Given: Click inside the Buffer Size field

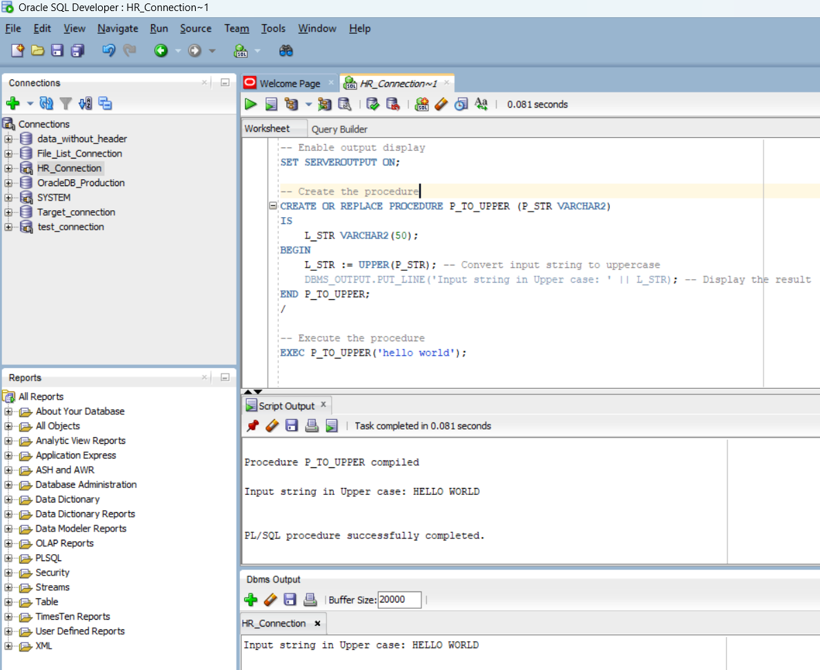Looking at the screenshot, I should click(399, 600).
